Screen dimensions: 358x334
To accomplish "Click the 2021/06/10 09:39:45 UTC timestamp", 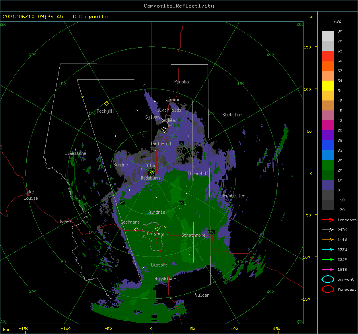I will pyautogui.click(x=39, y=17).
